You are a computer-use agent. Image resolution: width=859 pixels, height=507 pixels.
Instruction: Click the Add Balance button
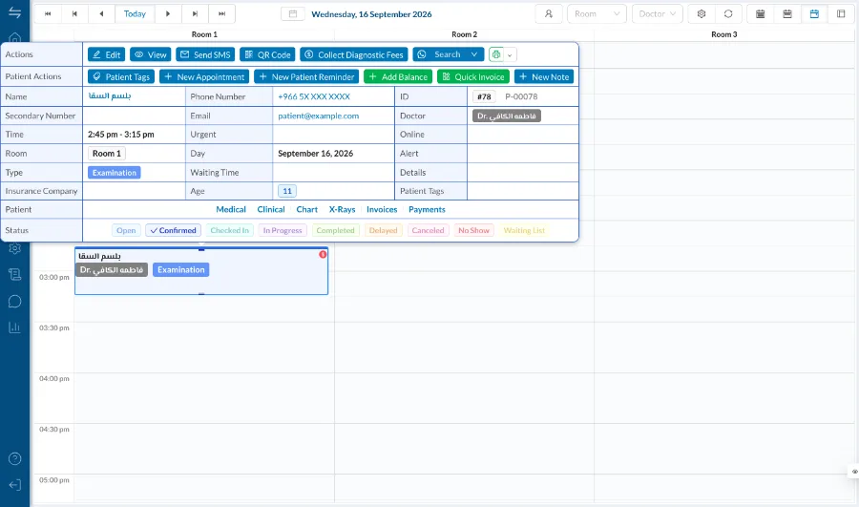pyautogui.click(x=398, y=76)
